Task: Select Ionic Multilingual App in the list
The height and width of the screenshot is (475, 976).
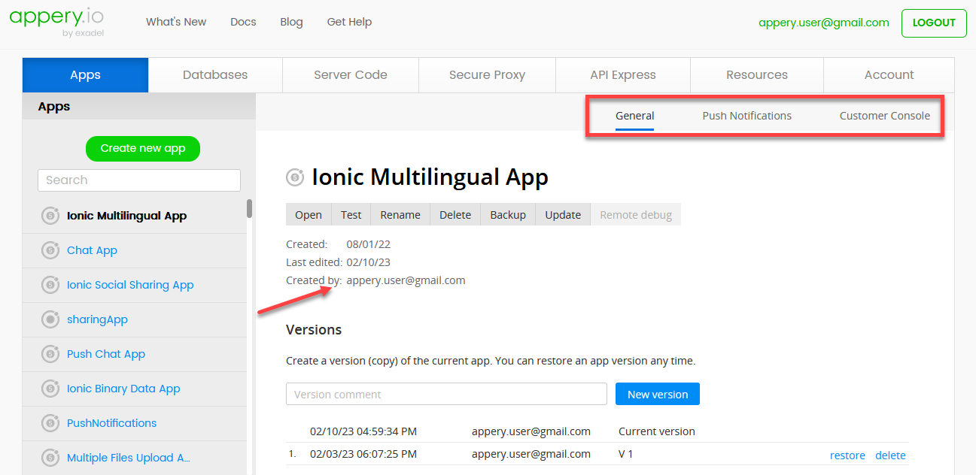Action: coord(126,216)
